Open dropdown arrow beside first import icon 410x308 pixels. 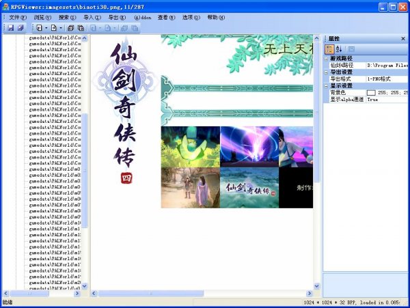[x=46, y=28]
